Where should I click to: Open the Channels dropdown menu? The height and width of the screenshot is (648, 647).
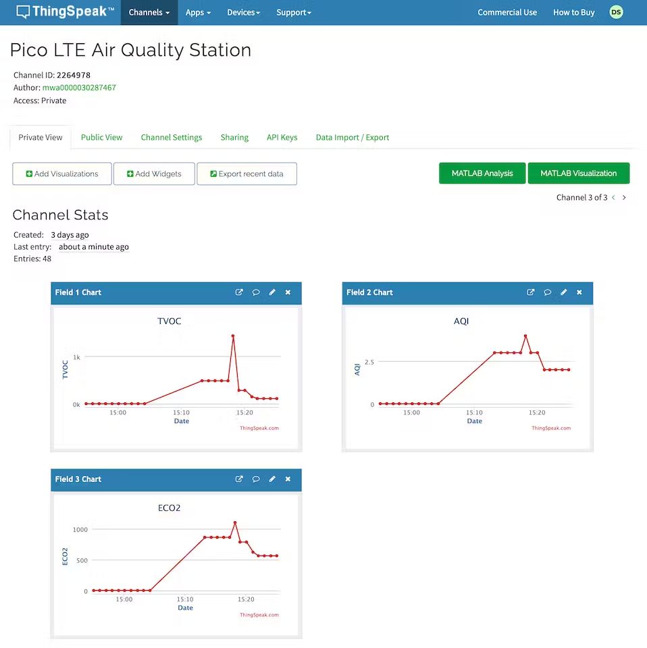(149, 12)
